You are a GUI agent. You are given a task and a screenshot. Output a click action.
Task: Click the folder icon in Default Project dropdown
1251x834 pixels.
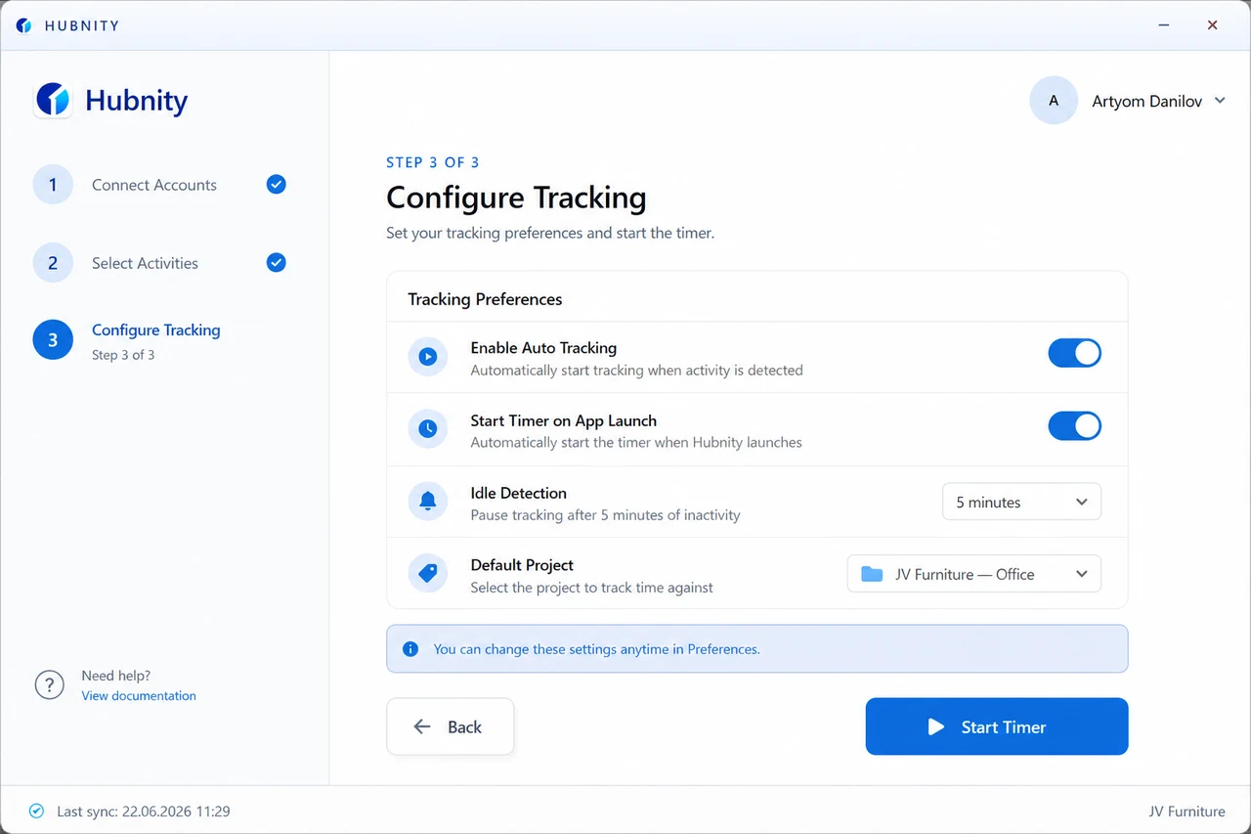(872, 574)
